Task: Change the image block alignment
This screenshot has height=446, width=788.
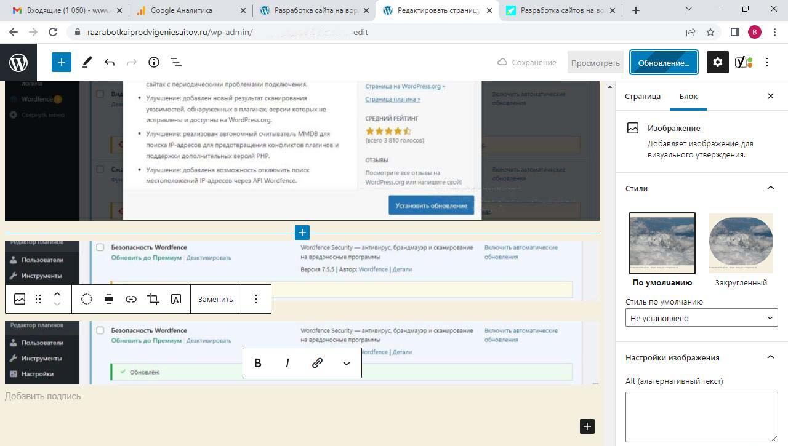Action: (109, 299)
